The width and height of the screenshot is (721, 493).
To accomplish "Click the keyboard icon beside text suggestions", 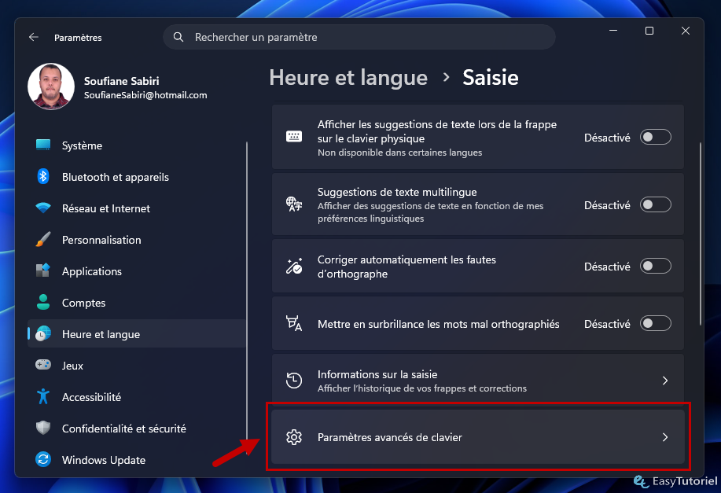I will pos(294,137).
